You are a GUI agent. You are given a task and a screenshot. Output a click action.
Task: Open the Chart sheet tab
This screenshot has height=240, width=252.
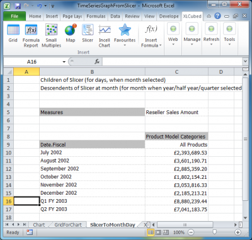[x=39, y=225]
